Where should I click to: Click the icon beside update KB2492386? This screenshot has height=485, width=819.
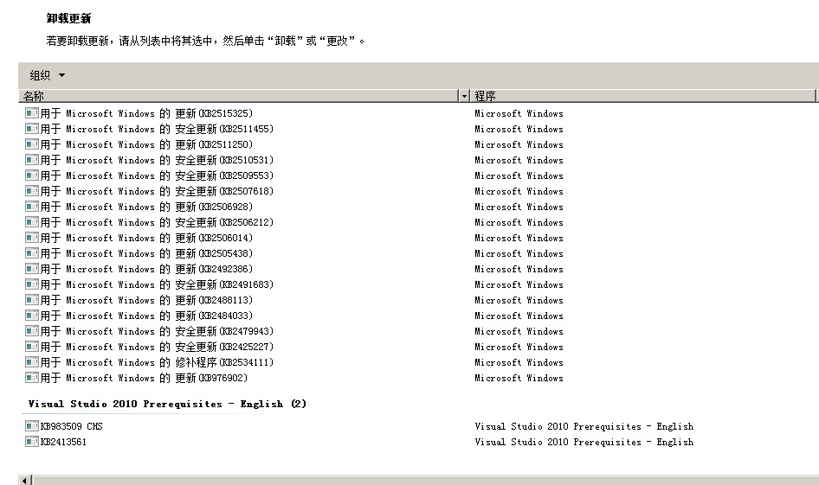[x=32, y=269]
